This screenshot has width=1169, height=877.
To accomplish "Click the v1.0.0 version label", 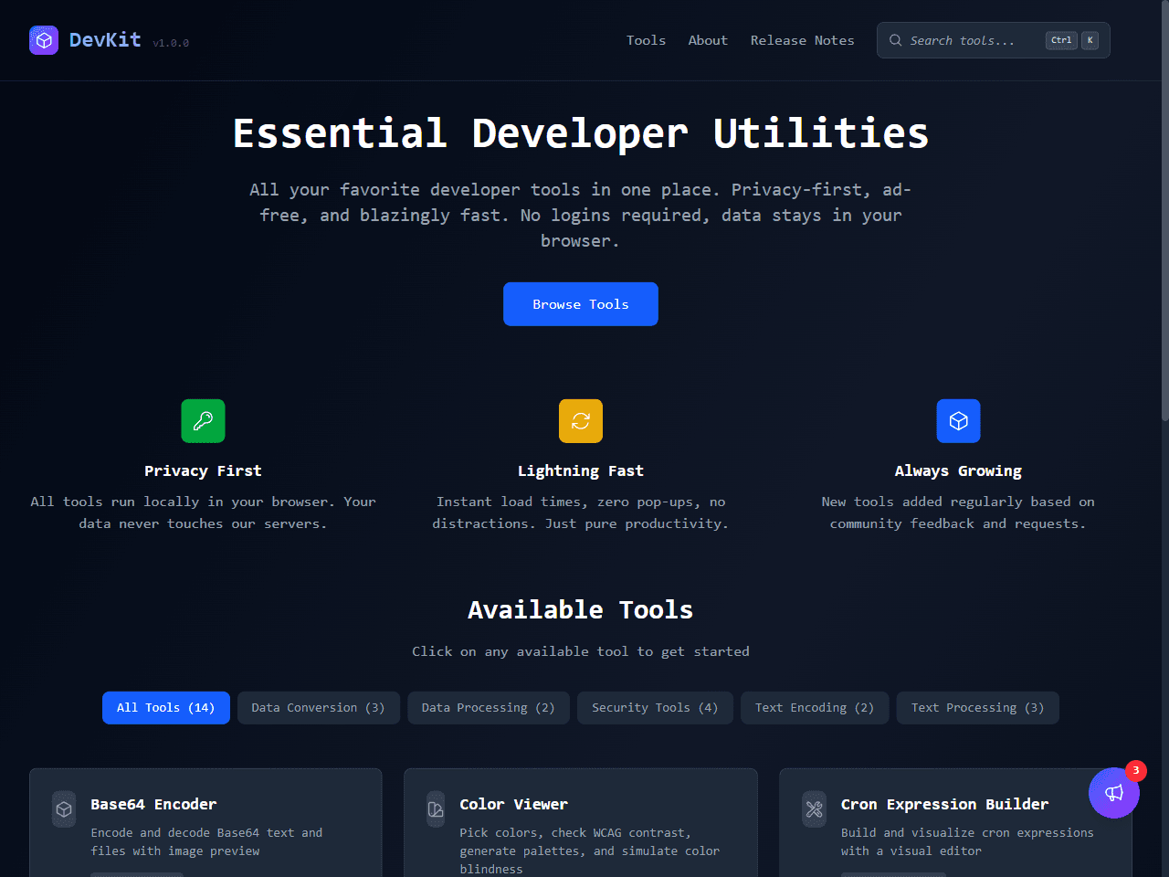I will coord(171,43).
